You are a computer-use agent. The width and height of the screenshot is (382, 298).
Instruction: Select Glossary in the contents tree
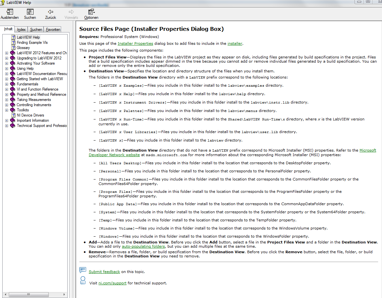click(x=23, y=48)
